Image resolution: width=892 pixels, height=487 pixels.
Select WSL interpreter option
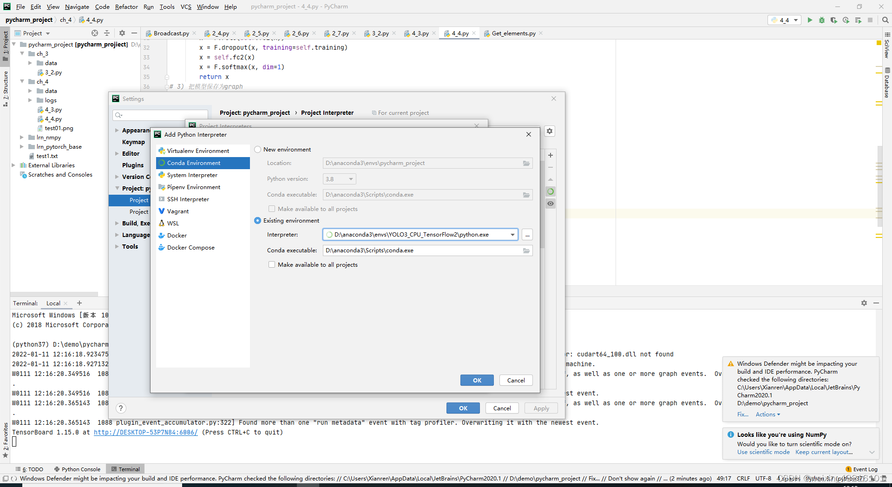click(203, 224)
